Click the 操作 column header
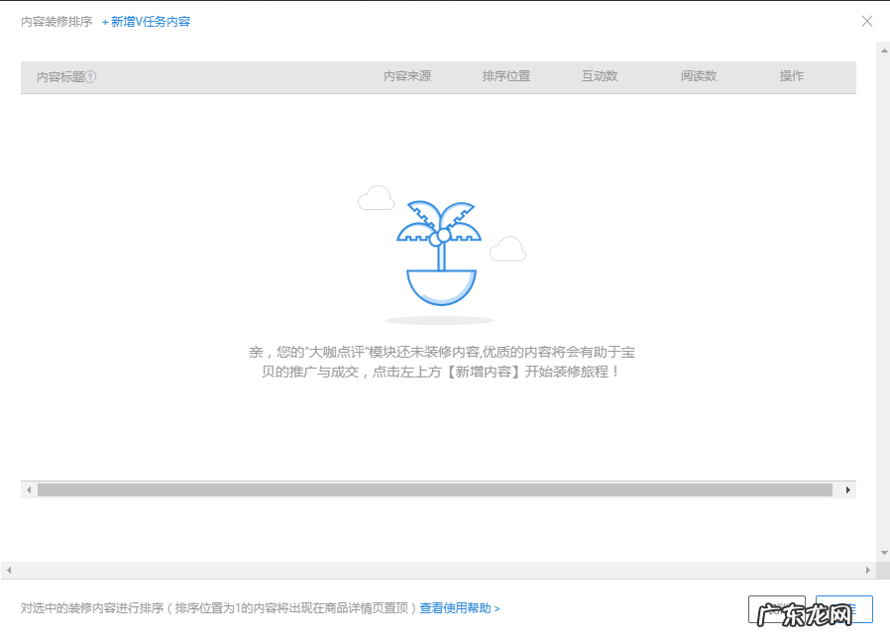This screenshot has height=644, width=890. [791, 76]
